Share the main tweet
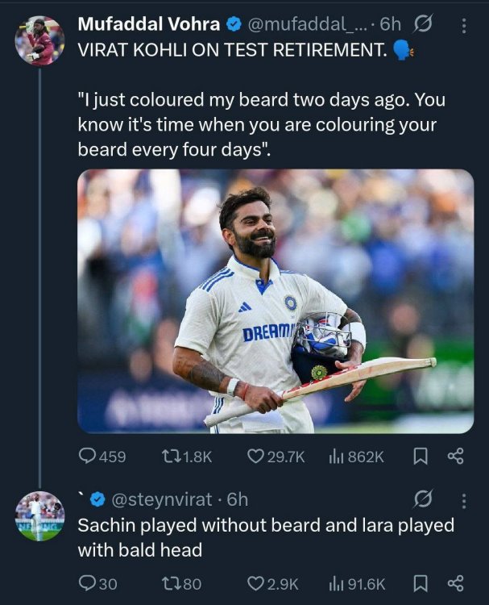The image size is (489, 605). point(455,456)
